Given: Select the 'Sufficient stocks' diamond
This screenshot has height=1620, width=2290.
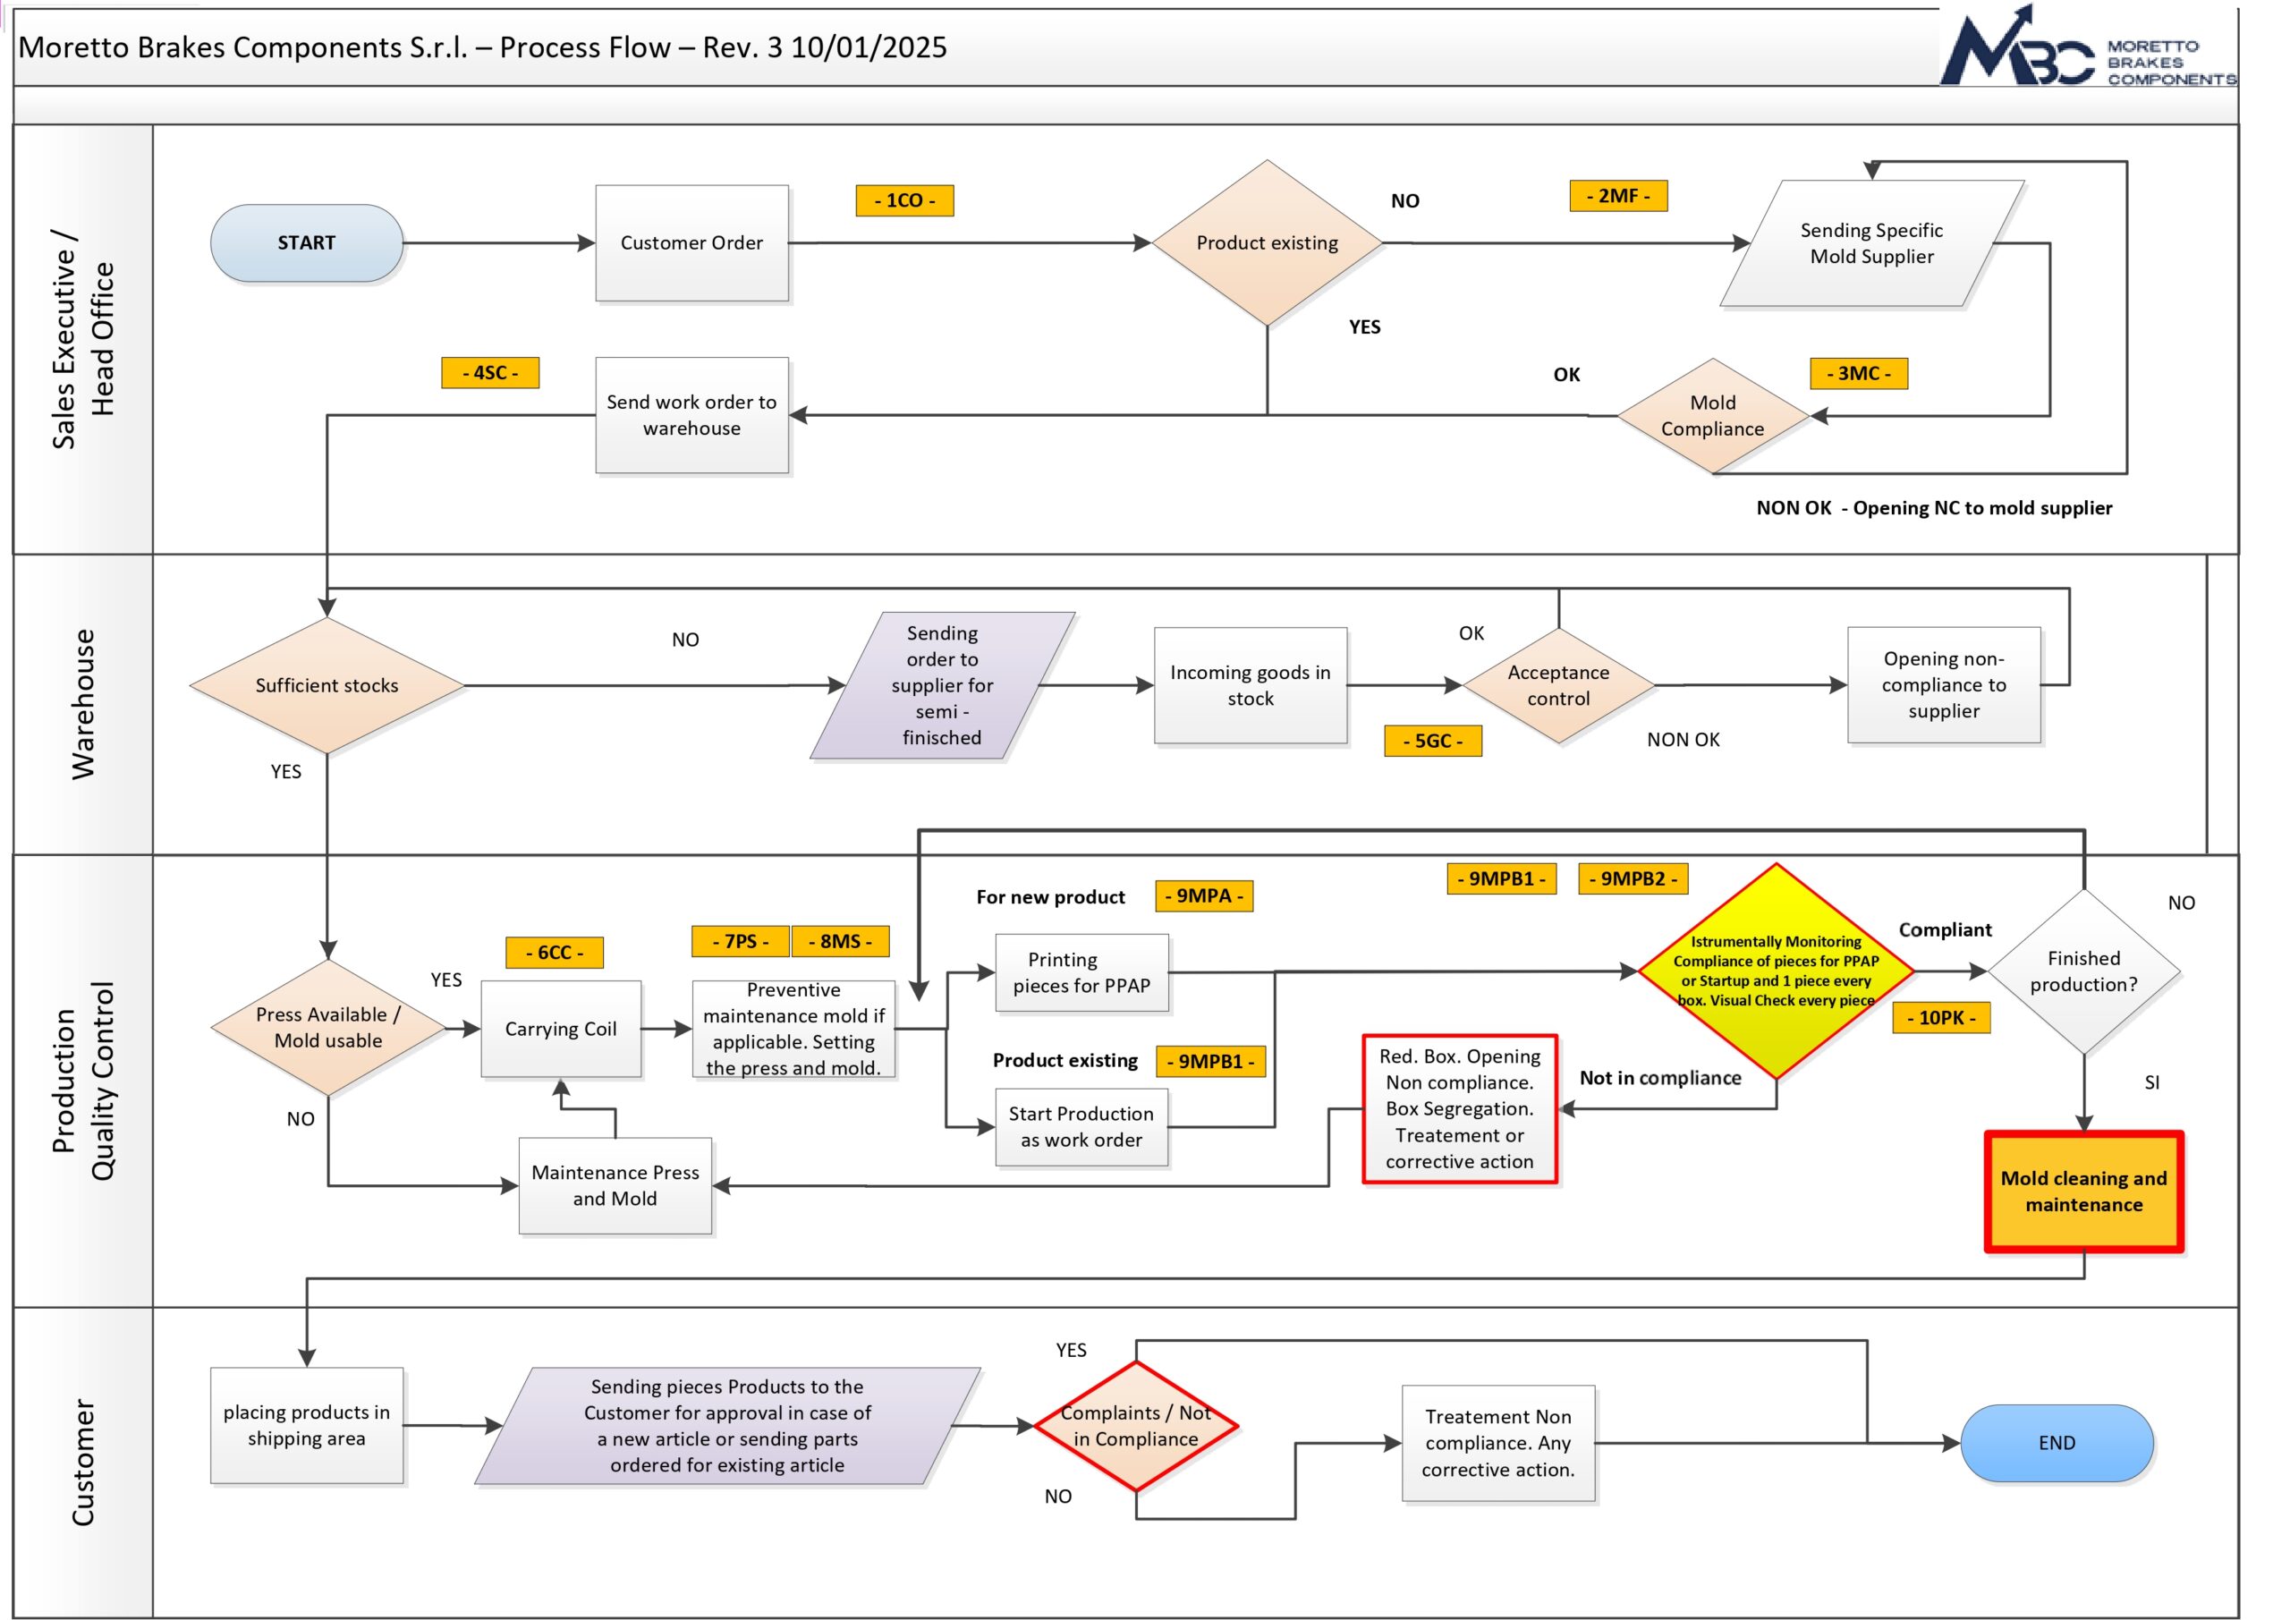Looking at the screenshot, I should tap(327, 685).
